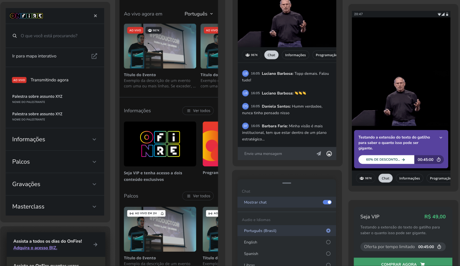Click the search magnifier icon
The height and width of the screenshot is (266, 460).
tap(15, 36)
